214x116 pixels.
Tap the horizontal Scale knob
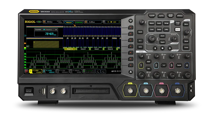point(152,39)
